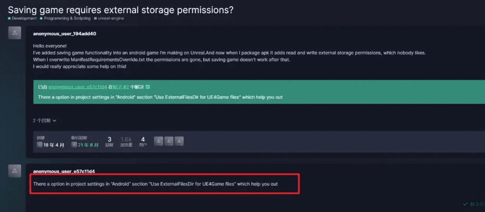The height and width of the screenshot is (212, 485).
Task: Expand the 2 个回复 replies dropdown
Action: click(x=45, y=120)
